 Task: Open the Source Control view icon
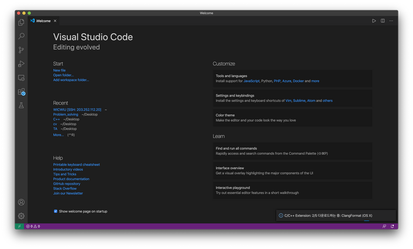22,50
